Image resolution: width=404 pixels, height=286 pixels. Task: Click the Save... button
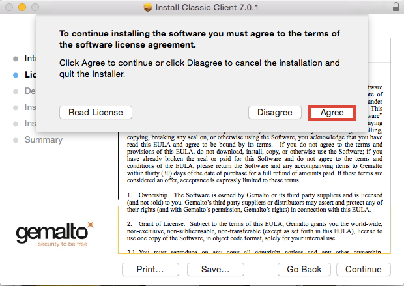click(x=216, y=269)
